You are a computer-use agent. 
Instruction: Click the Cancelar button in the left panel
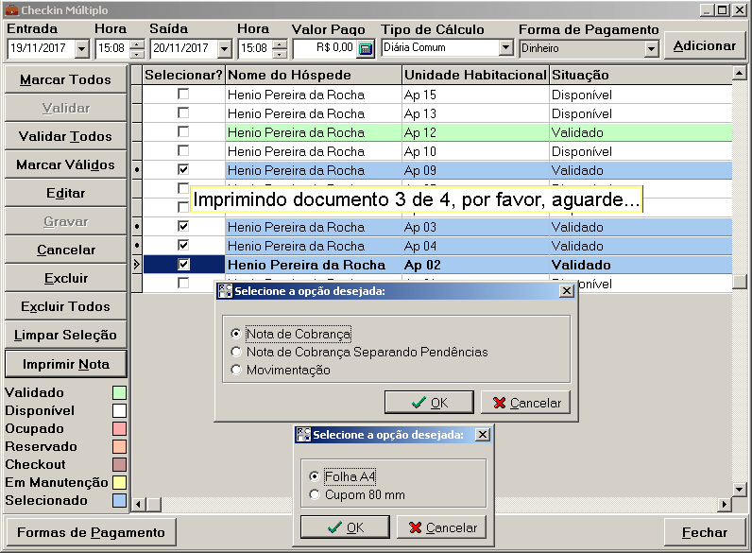coord(66,250)
